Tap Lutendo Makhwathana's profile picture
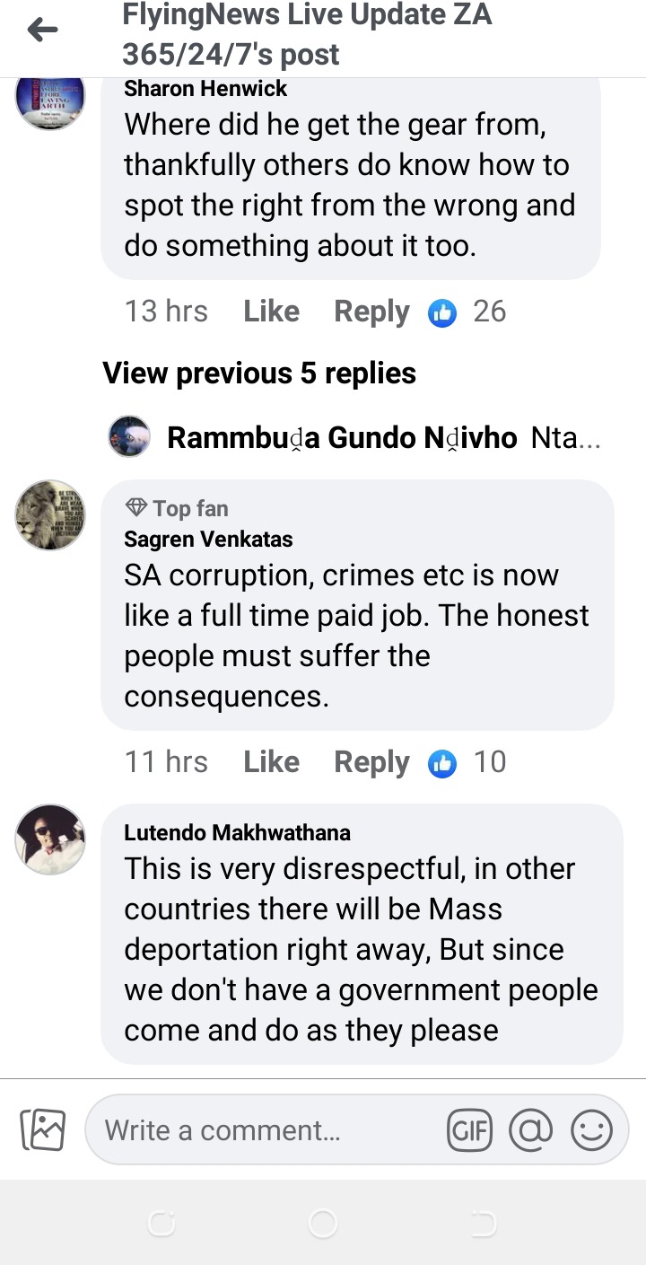Viewport: 646px width, 1265px height. (50, 839)
